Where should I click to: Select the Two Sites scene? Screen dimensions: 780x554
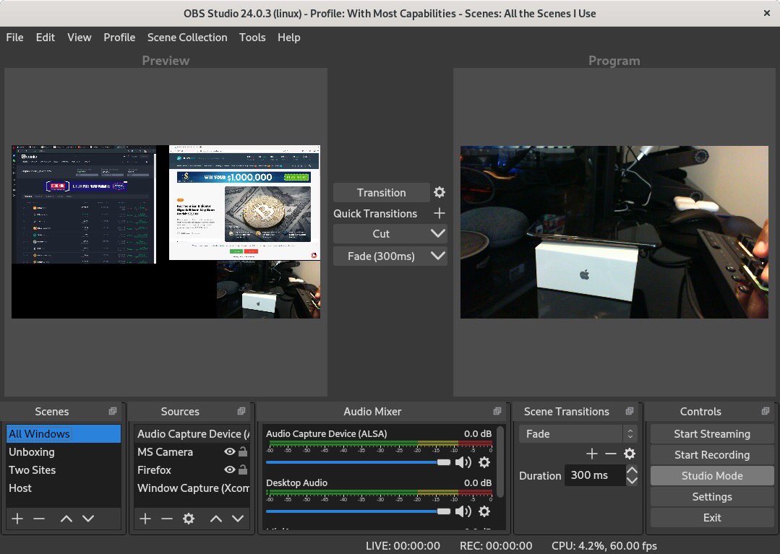[x=63, y=469]
